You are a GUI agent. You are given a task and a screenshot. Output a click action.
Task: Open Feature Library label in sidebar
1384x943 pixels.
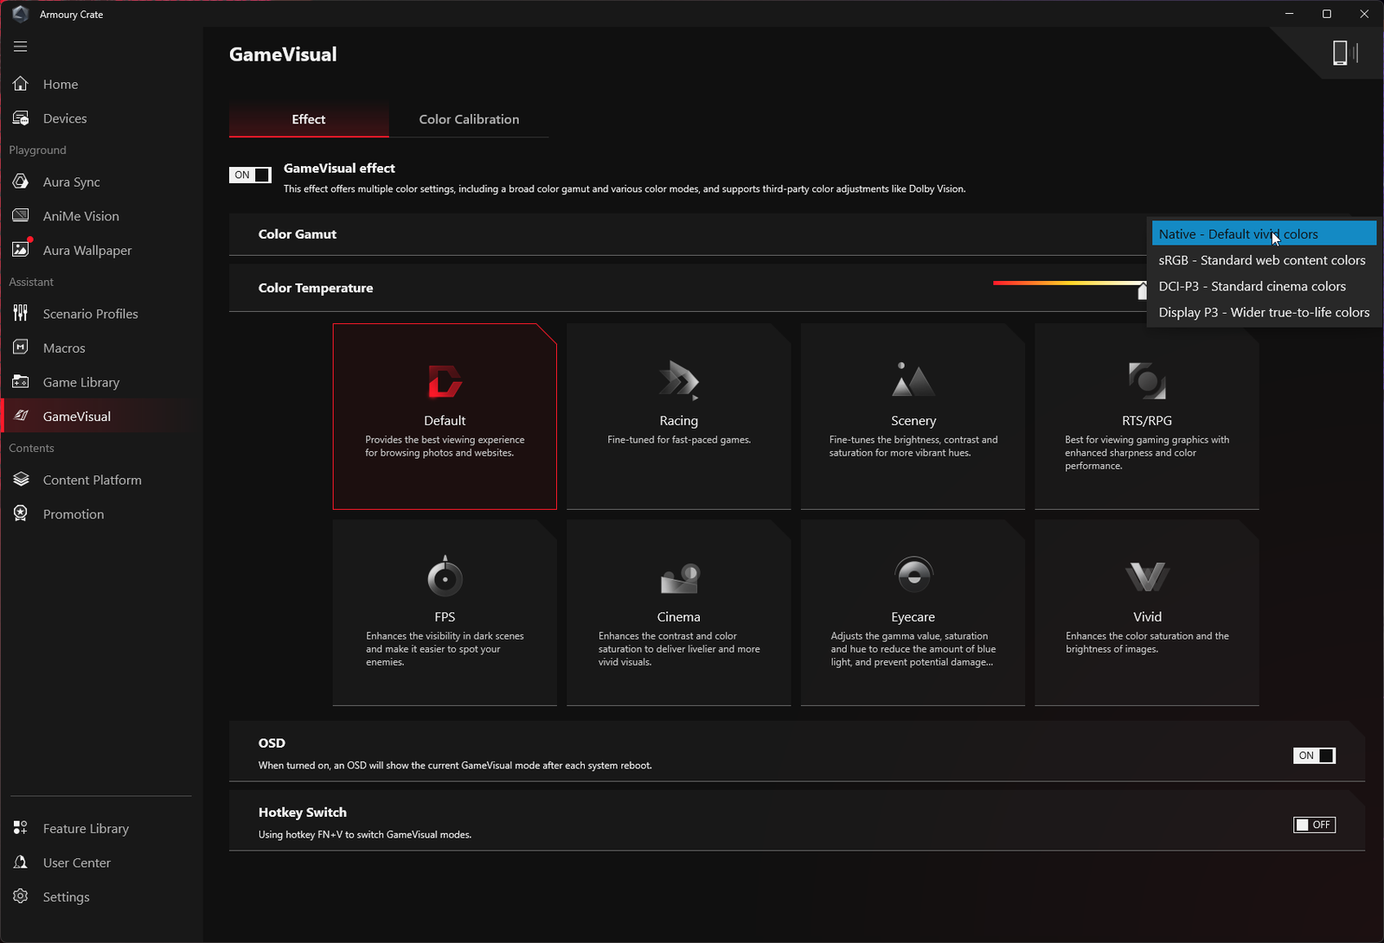point(86,829)
